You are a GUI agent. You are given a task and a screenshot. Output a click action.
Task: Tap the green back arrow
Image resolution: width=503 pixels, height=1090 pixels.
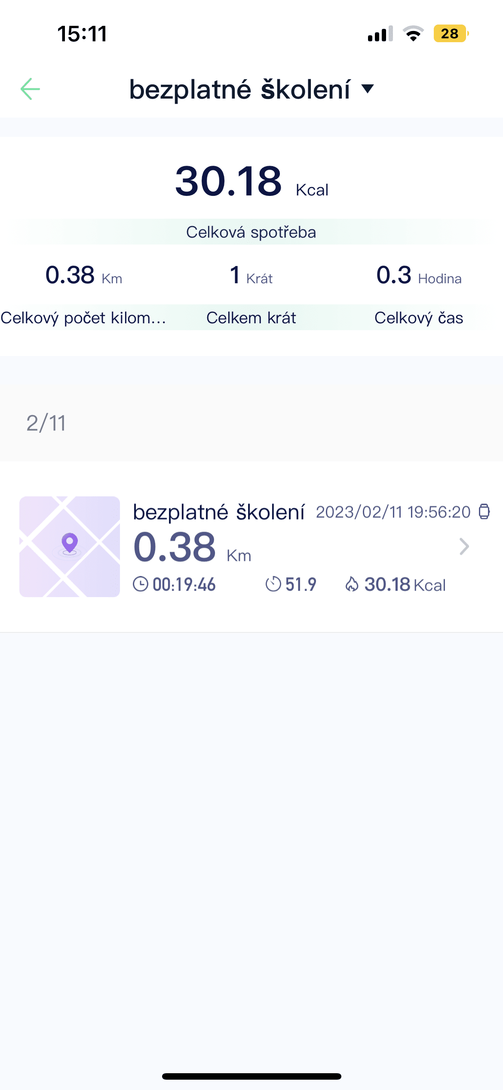coord(30,89)
